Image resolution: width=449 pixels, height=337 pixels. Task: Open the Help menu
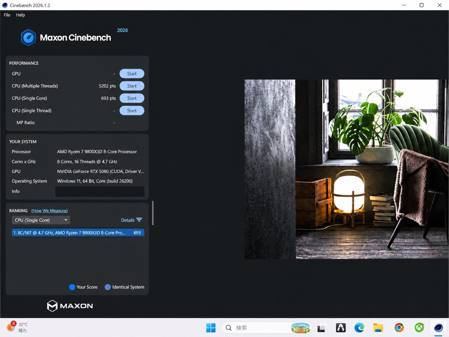20,15
